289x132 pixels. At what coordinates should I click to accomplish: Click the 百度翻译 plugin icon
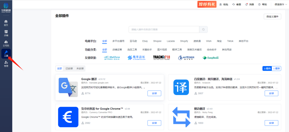point(181,87)
